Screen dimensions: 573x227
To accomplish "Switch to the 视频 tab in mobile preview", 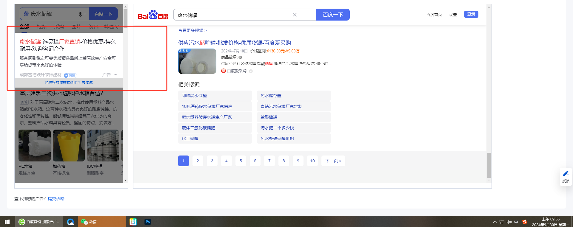I will (x=42, y=27).
